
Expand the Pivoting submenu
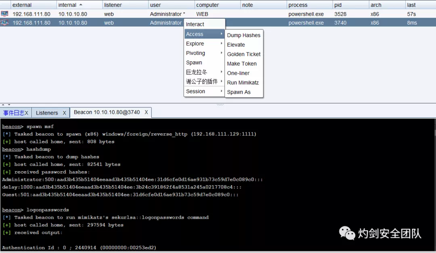click(204, 53)
